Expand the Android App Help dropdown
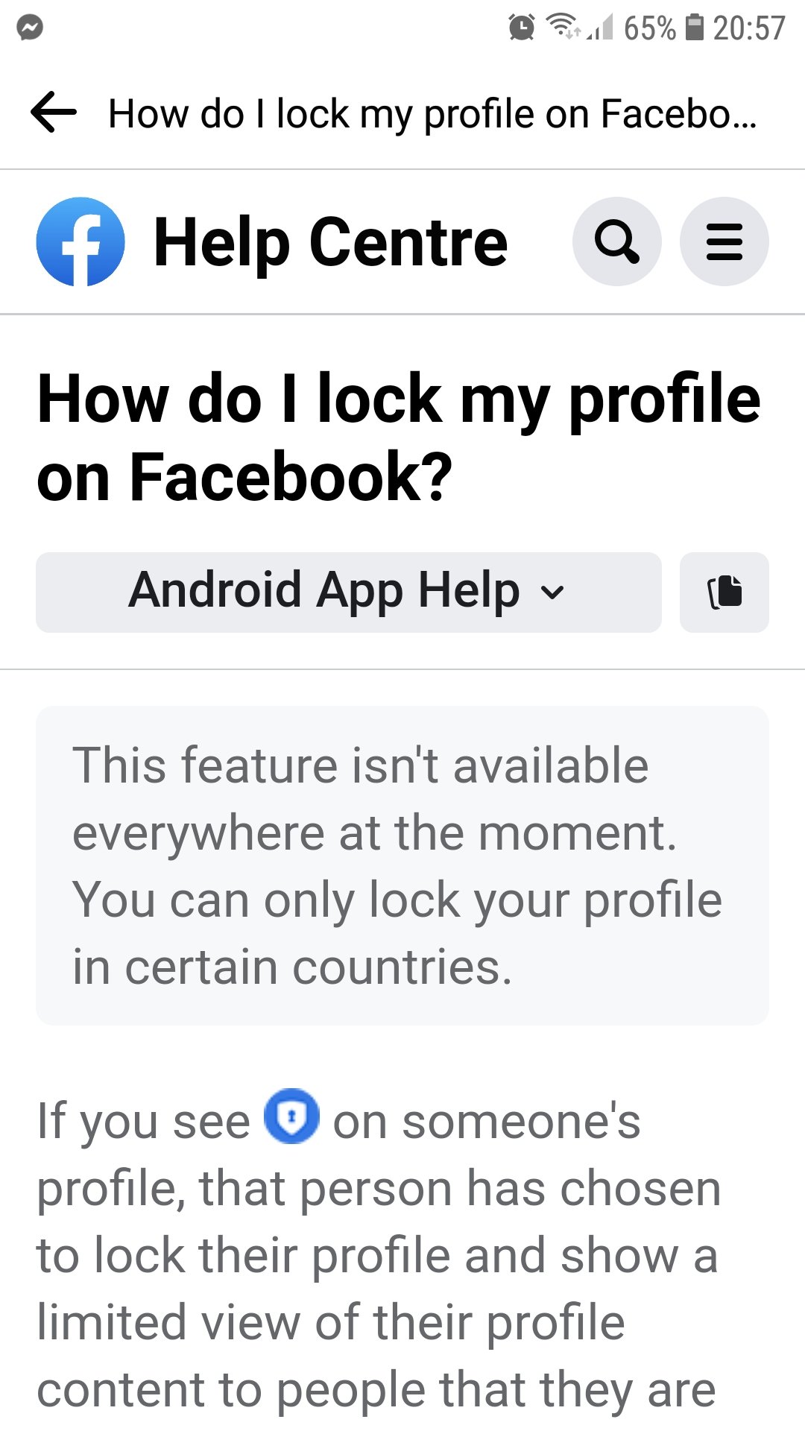This screenshot has width=805, height=1431. click(x=348, y=593)
